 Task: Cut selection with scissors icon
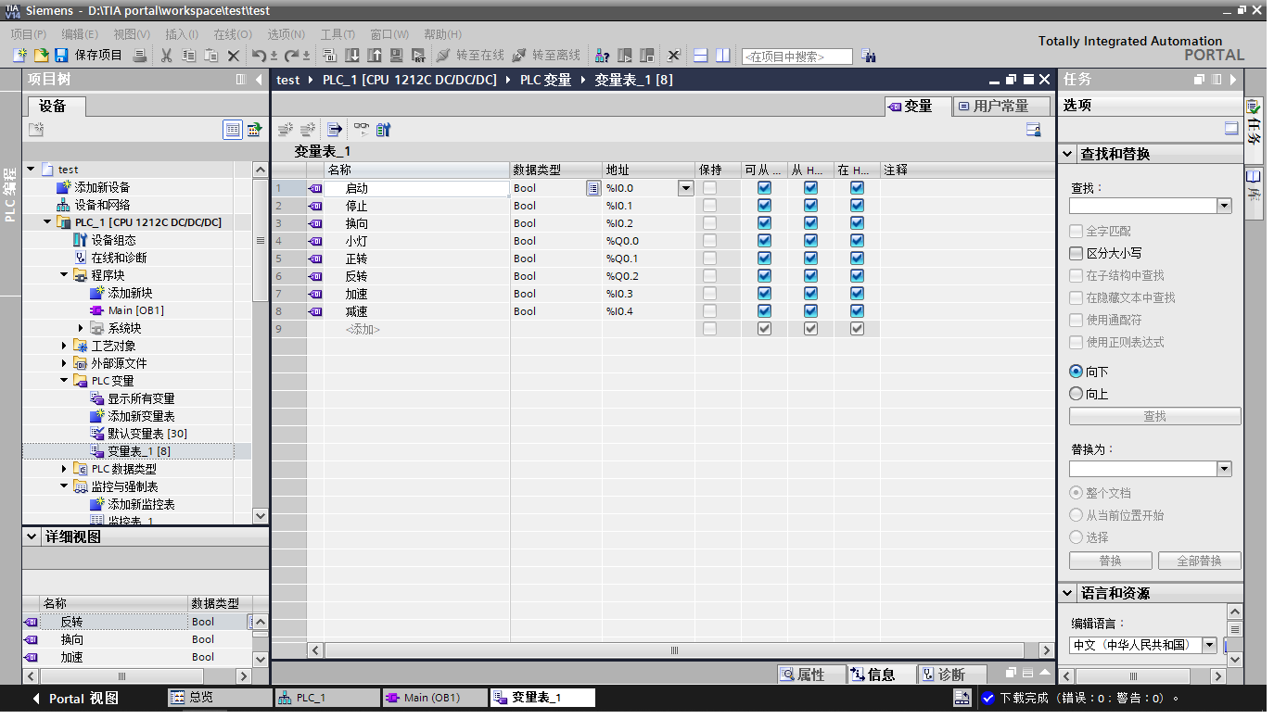tap(167, 56)
